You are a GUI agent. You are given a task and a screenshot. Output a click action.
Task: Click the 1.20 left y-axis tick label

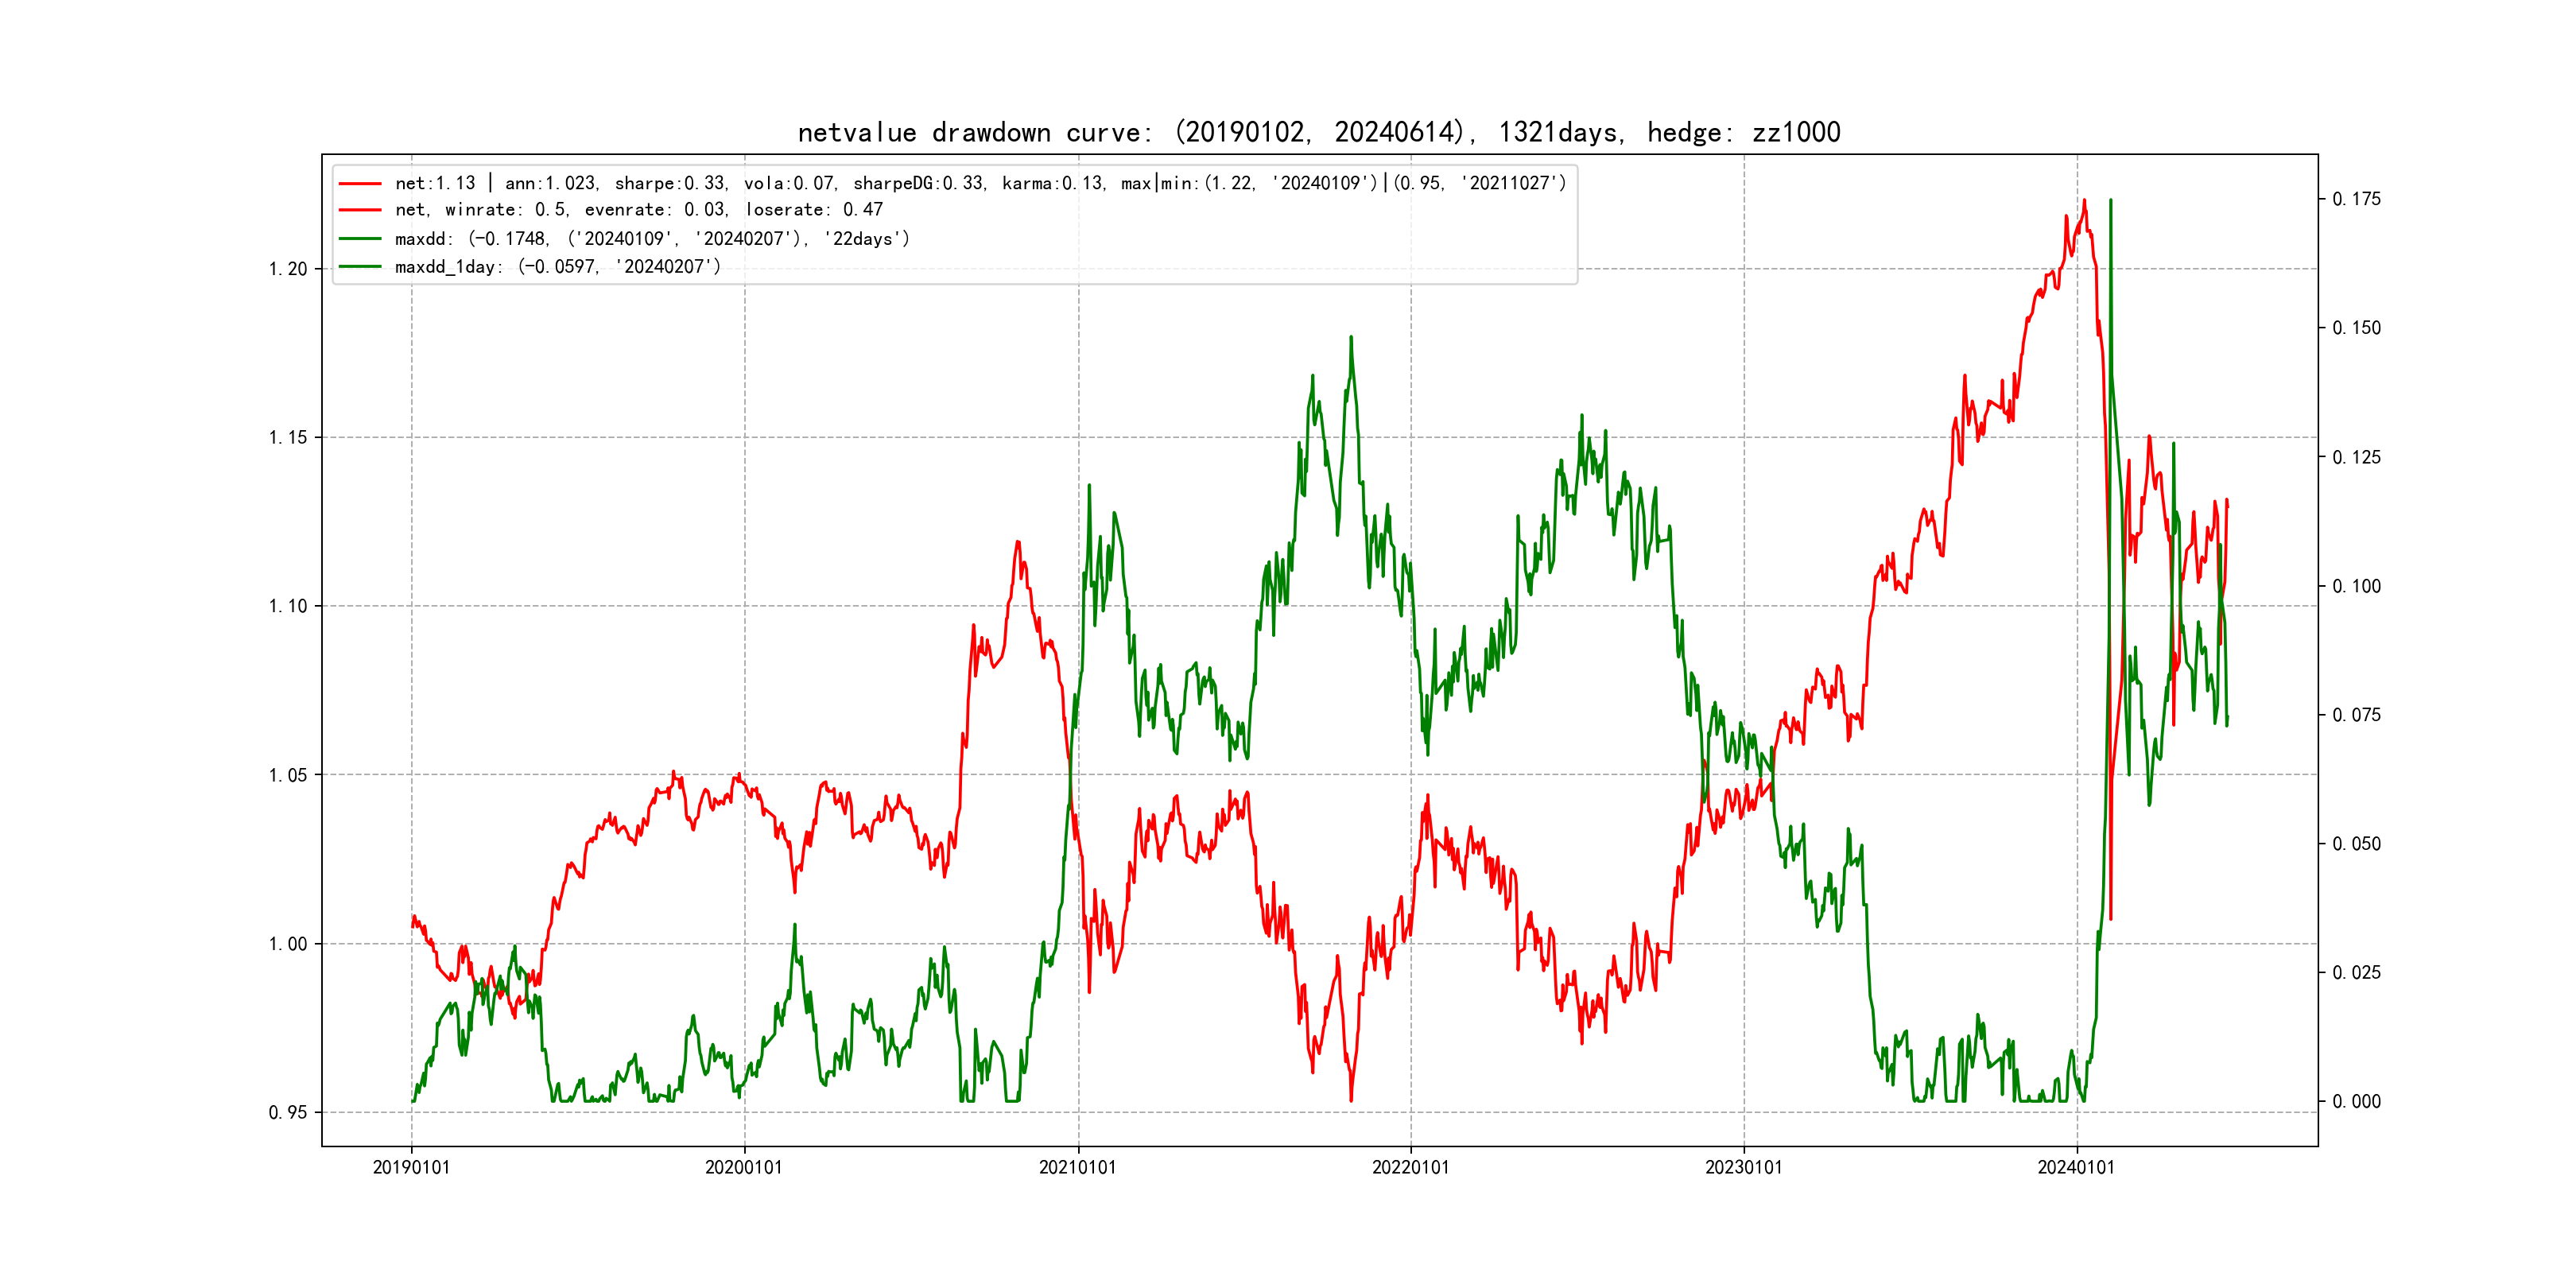tap(288, 269)
